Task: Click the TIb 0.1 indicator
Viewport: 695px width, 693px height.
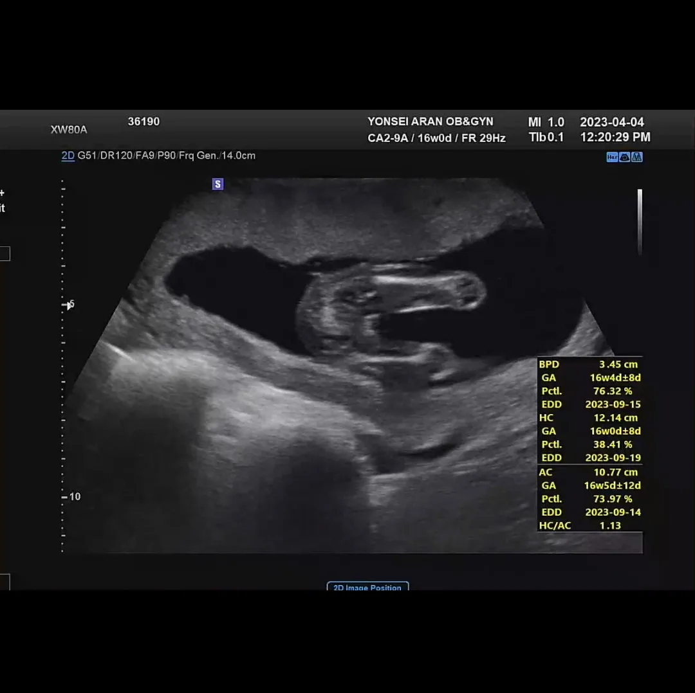Action: [546, 138]
